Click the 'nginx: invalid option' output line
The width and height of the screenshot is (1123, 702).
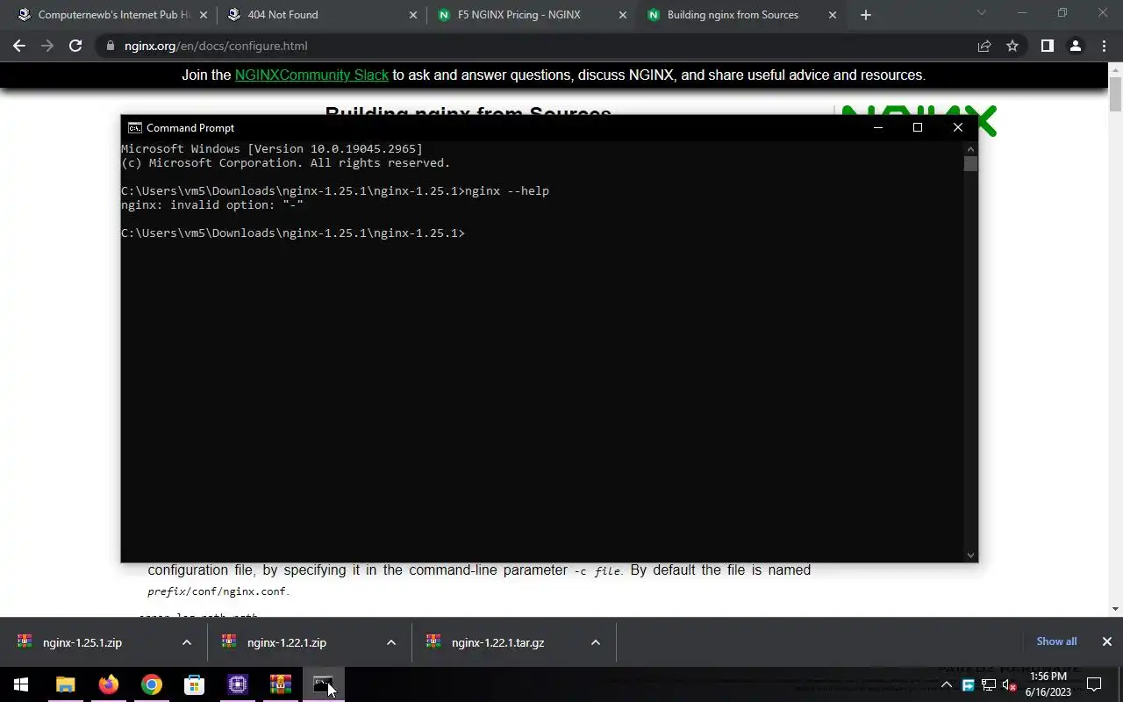click(x=212, y=204)
